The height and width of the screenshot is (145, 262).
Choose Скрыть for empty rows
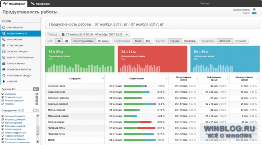tap(175, 41)
